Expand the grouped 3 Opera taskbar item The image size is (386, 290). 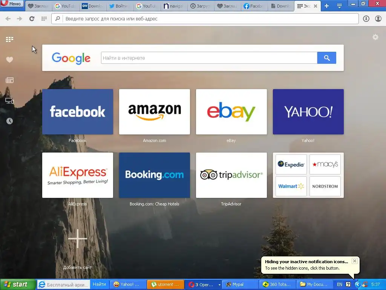pos(203,285)
